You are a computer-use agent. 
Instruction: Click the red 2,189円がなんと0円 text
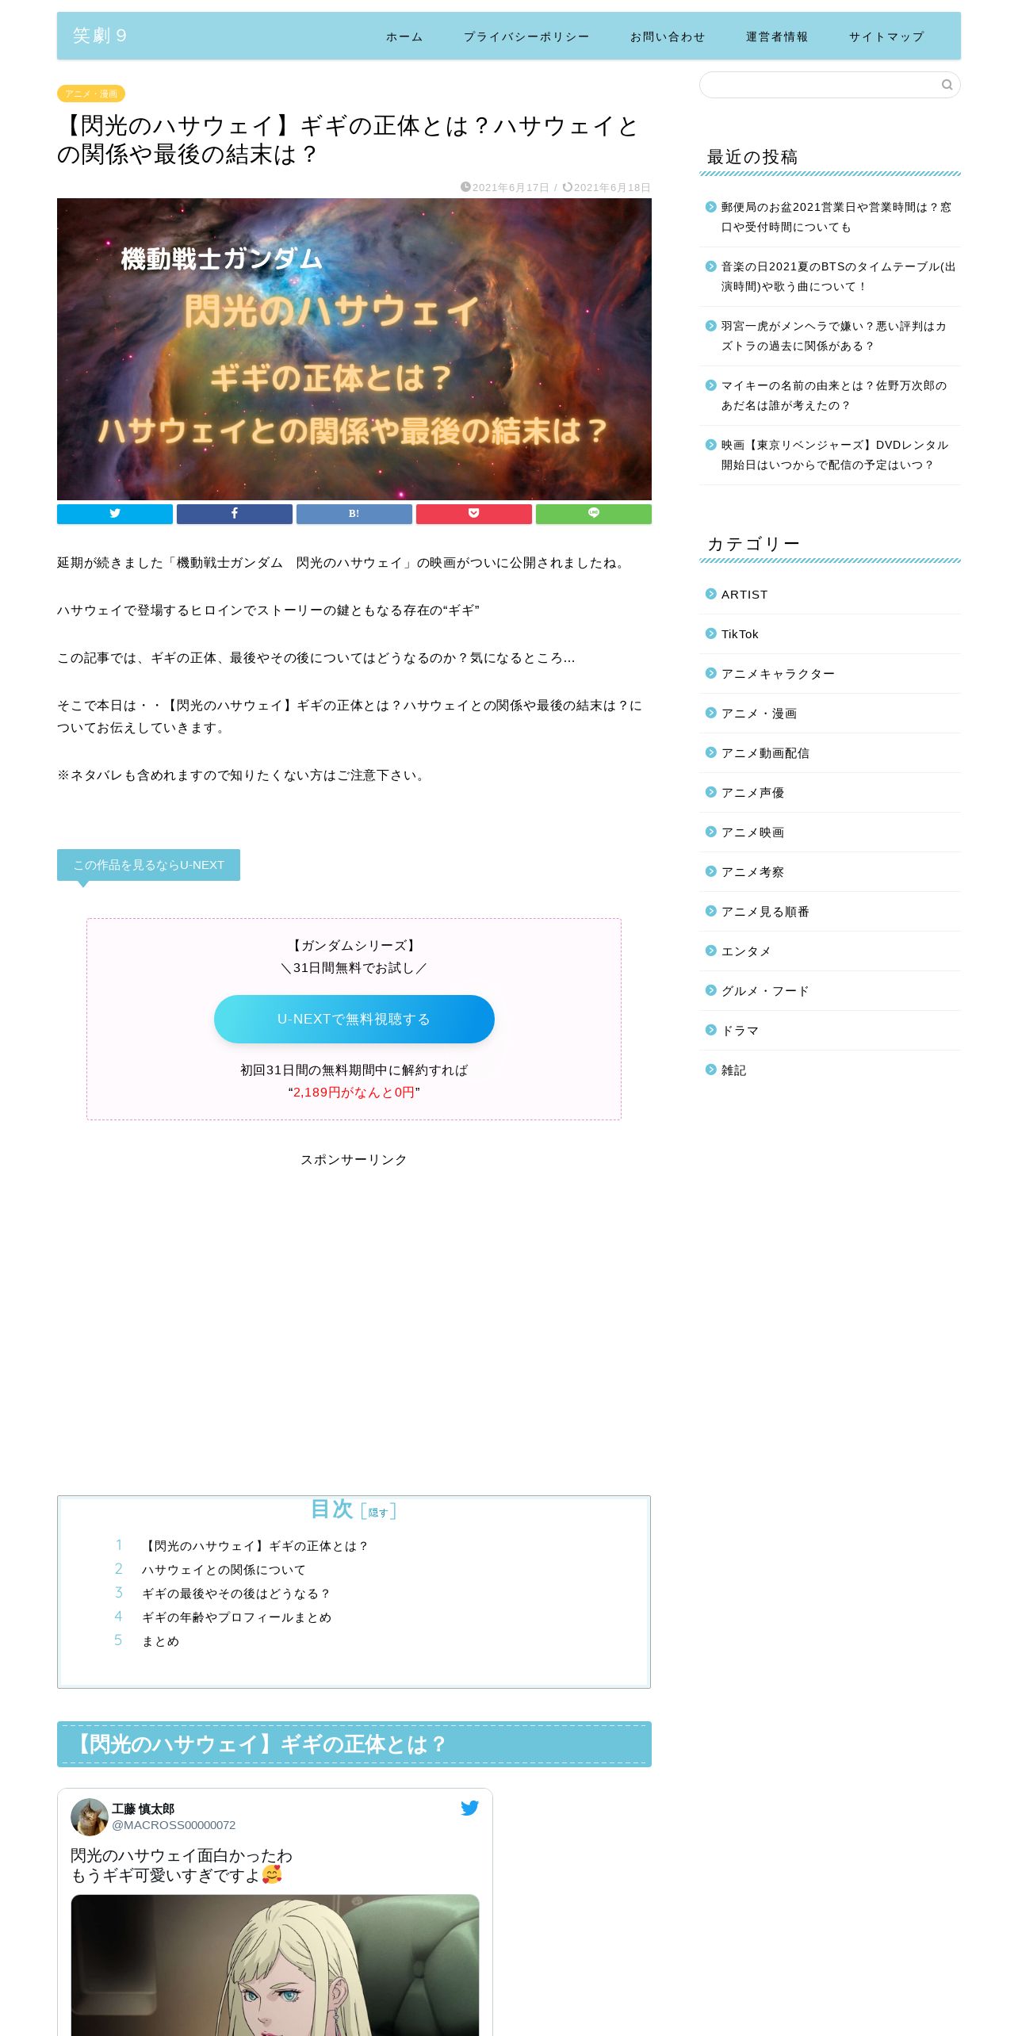[x=354, y=1093]
